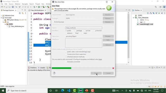Viewport: 166px width, 93px height.
Task: Collapse All in Package Explorer toolbar
Action: pos(20,13)
